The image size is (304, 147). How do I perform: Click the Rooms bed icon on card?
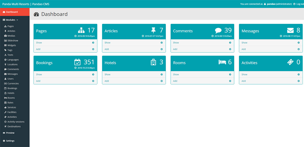click(x=222, y=62)
